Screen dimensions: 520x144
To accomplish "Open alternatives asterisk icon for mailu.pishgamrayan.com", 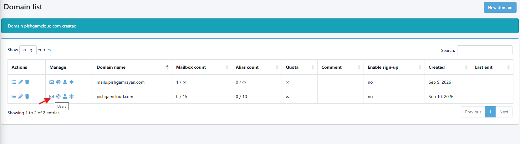I will coord(71,82).
